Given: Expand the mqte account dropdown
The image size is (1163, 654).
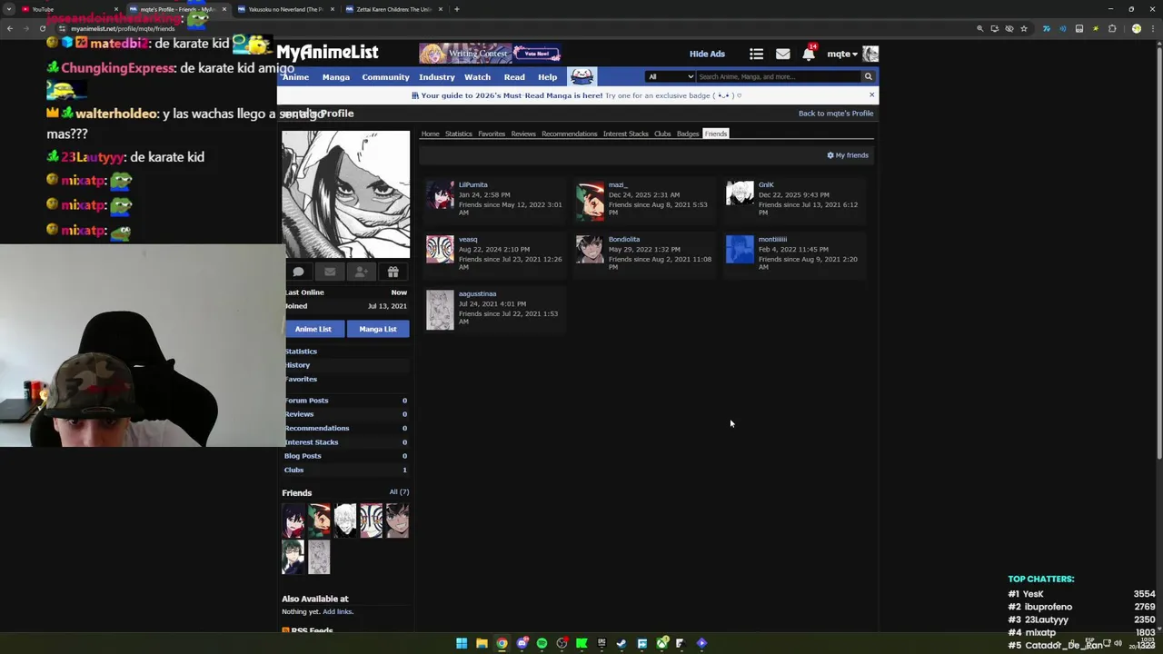Looking at the screenshot, I should coord(842,54).
